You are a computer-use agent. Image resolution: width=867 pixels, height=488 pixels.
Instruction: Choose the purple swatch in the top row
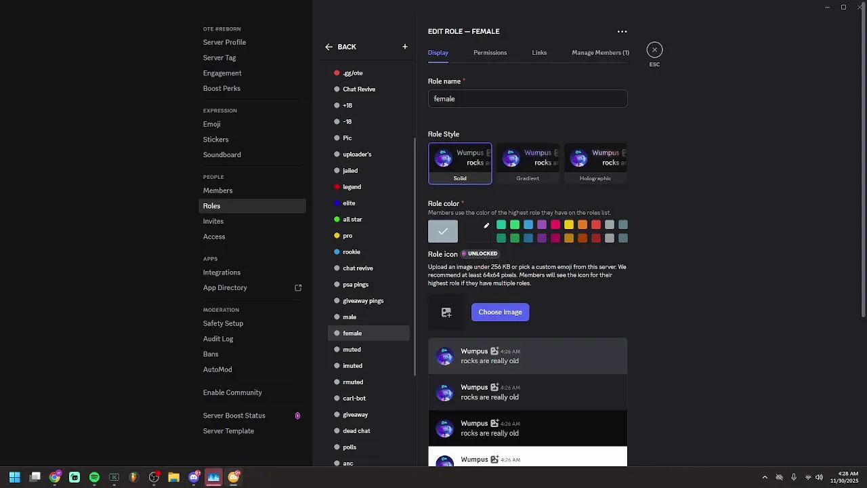542,225
